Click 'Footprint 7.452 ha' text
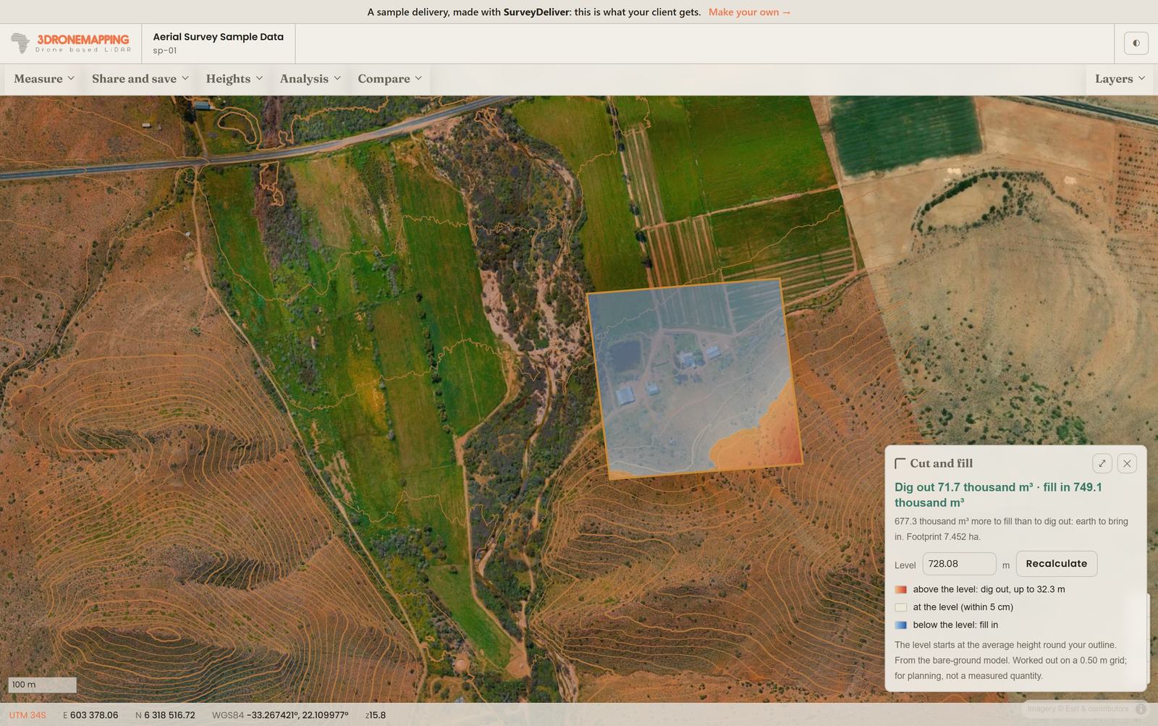The image size is (1158, 726). click(x=943, y=537)
